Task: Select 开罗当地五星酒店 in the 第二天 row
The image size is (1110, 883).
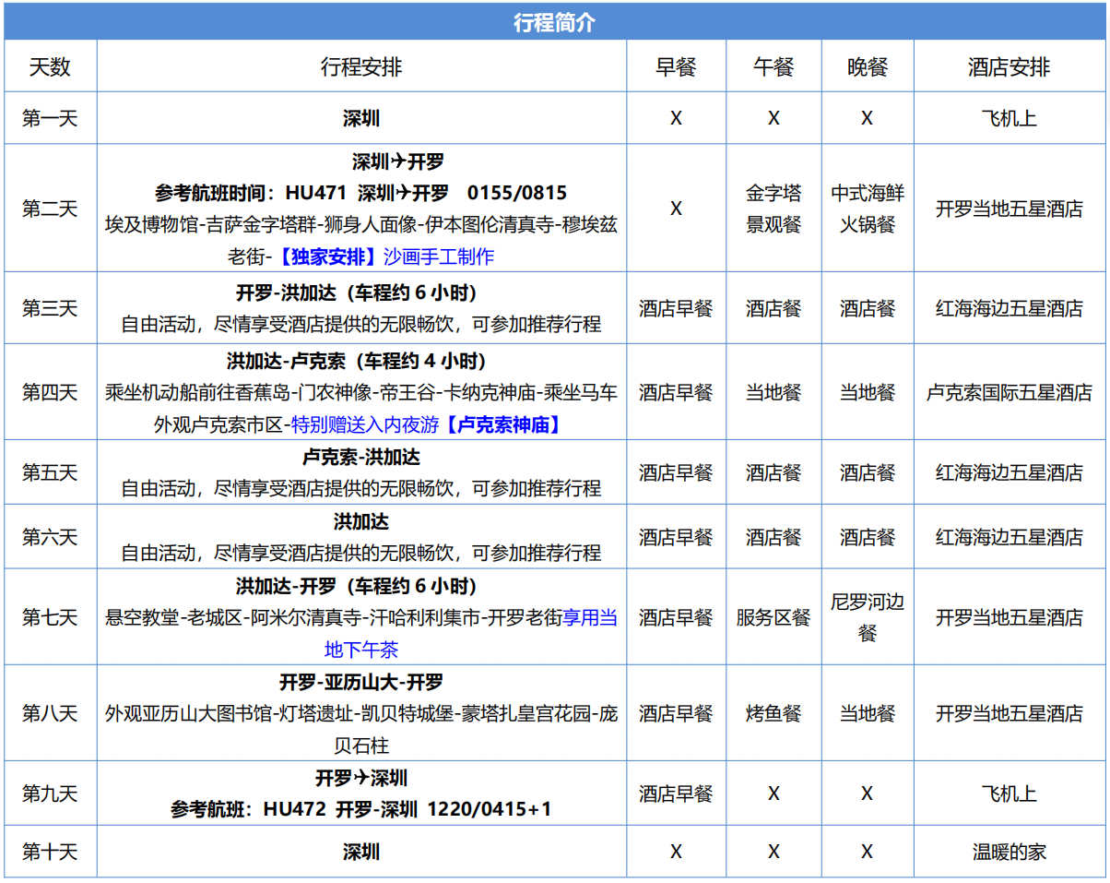Action: pyautogui.click(x=1009, y=209)
